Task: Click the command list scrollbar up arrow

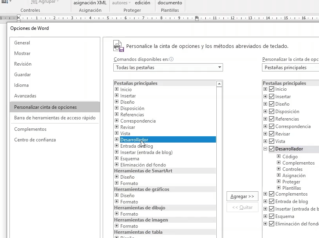Action: pyautogui.click(x=219, y=84)
